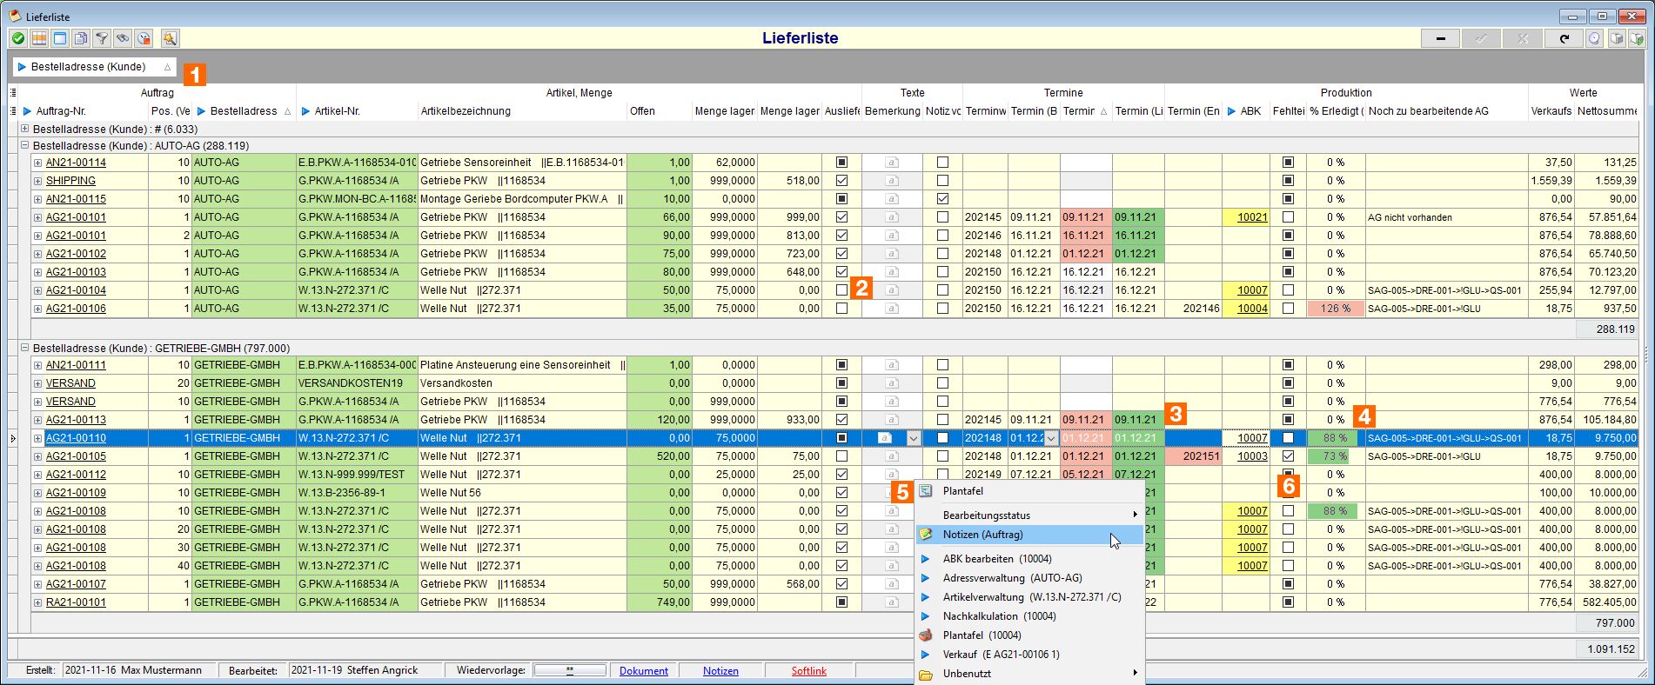The height and width of the screenshot is (685, 1655).
Task: Click the curved arrow refresh button
Action: click(1564, 38)
